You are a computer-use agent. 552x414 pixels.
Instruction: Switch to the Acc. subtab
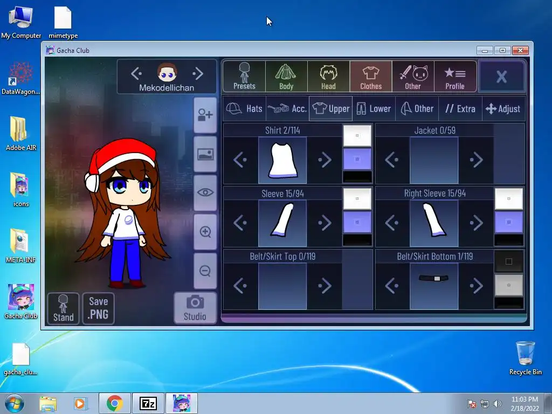click(288, 108)
